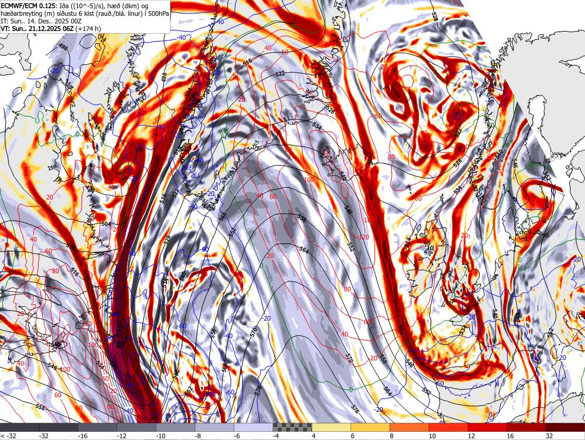585x440 pixels.
Task: Click the darkest maroon swatch above '32' label
Action: coord(565,427)
